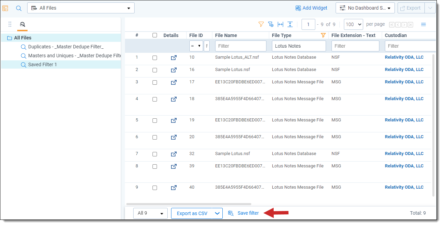
Task: Click the File Name filter input field
Action: (x=241, y=46)
